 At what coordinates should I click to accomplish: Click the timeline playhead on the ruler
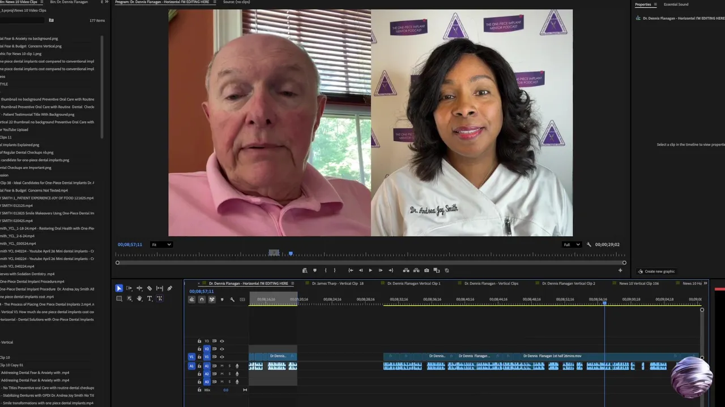tap(604, 304)
